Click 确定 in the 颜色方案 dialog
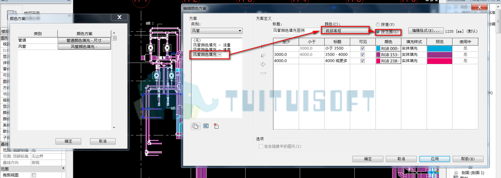501x178 pixels. (x=68, y=141)
